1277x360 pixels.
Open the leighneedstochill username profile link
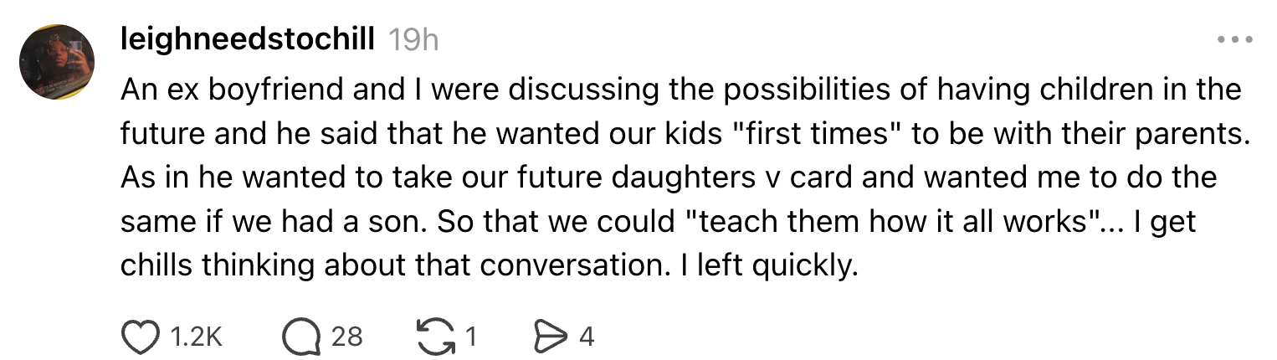coord(248,39)
